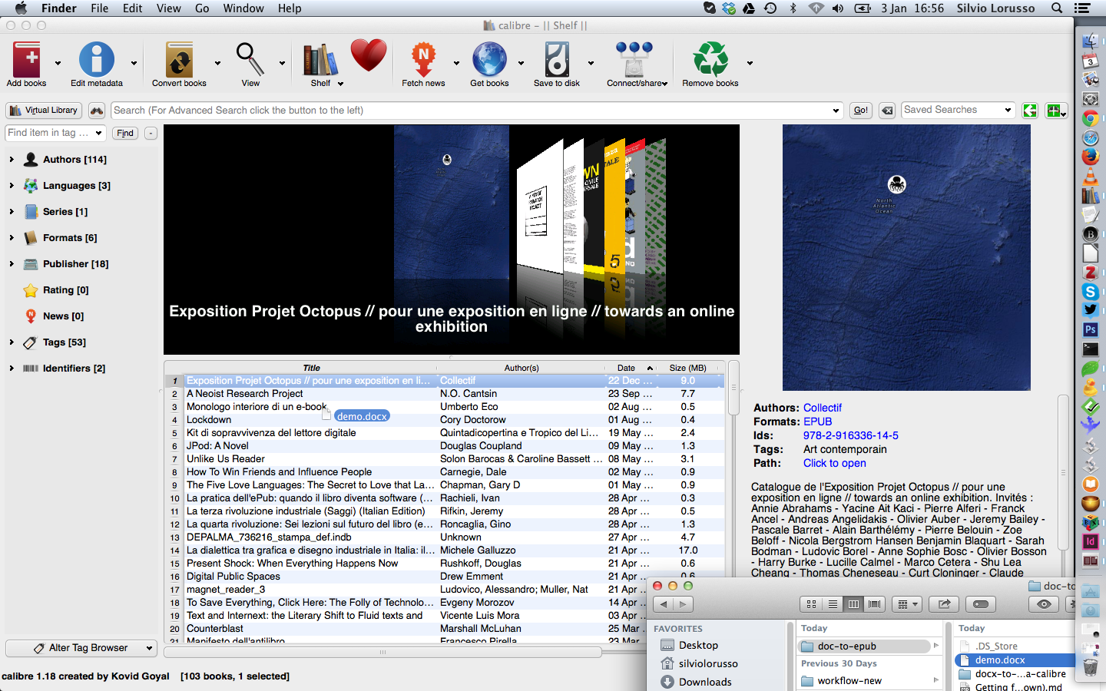Click the Find button in tag browser

[125, 134]
